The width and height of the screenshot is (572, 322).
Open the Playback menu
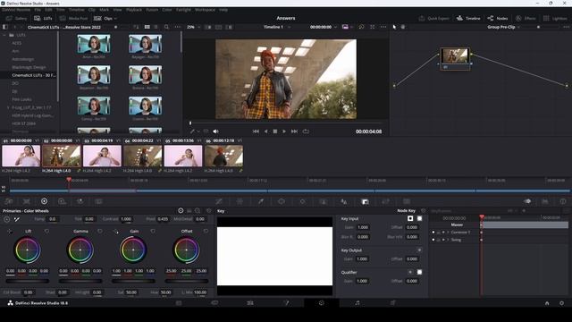coord(134,10)
